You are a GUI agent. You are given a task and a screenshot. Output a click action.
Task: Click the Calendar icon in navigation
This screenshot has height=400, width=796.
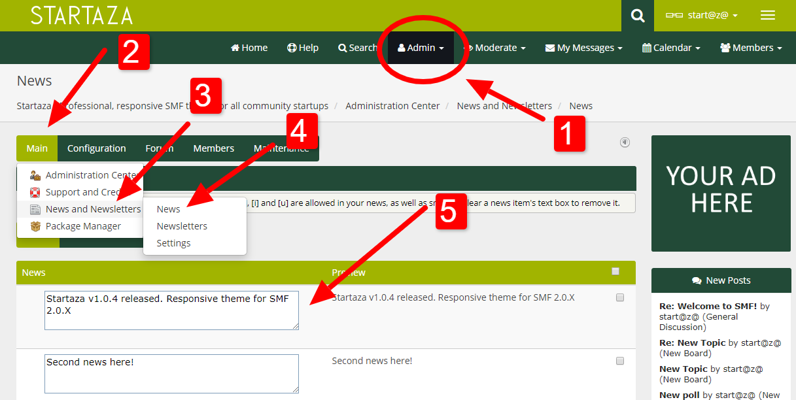pyautogui.click(x=647, y=48)
